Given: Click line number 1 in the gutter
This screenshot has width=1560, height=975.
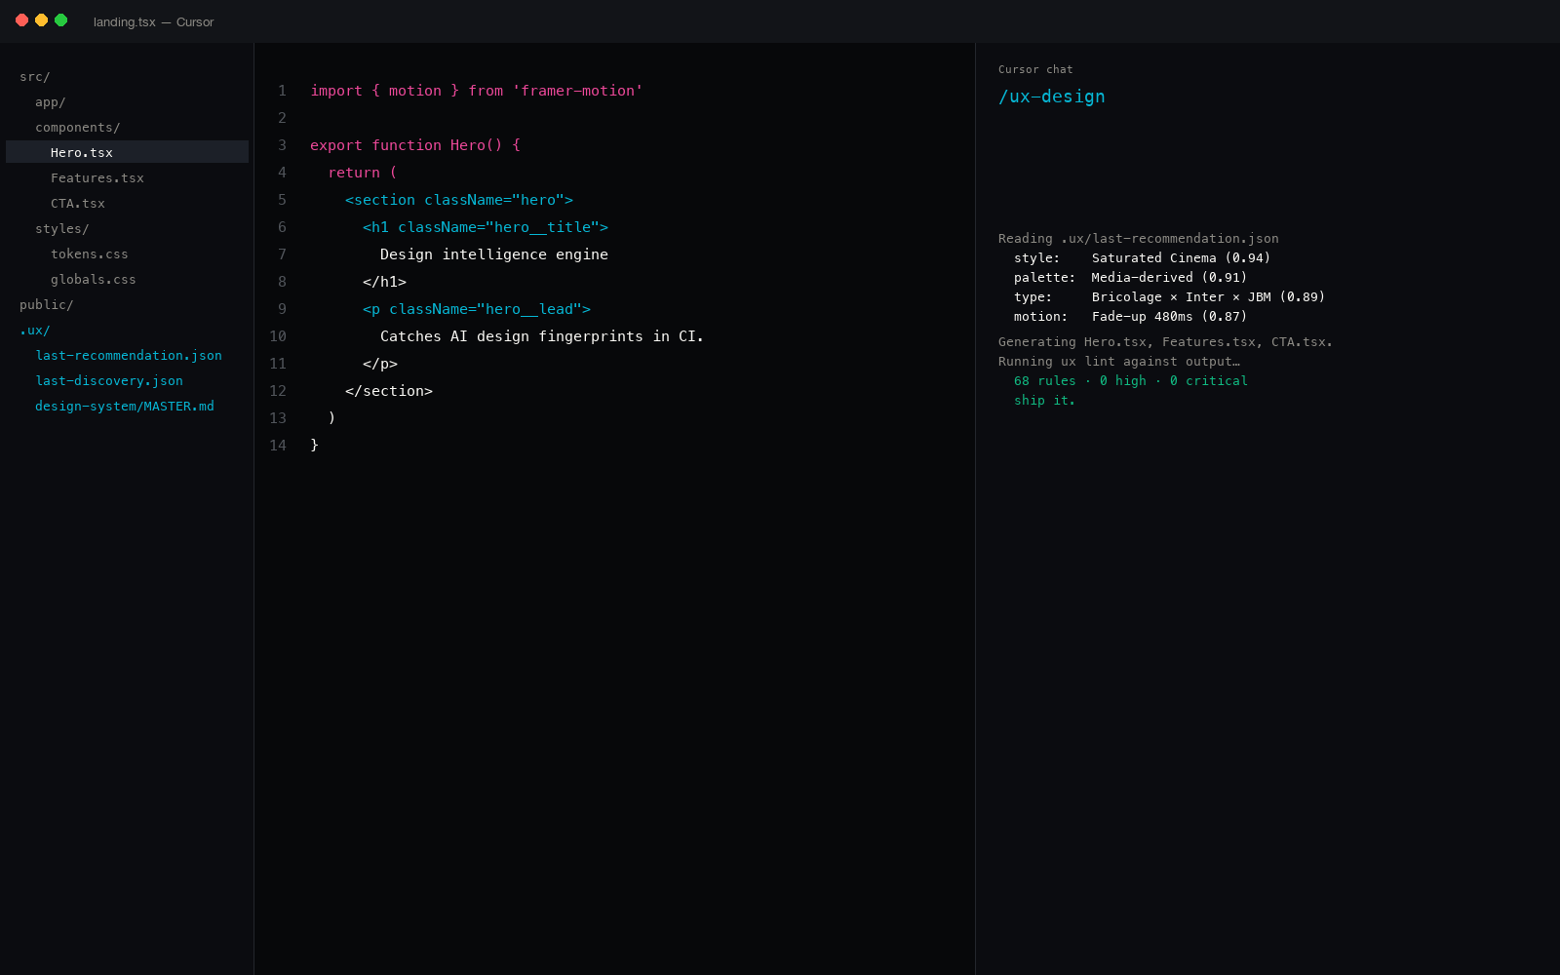Looking at the screenshot, I should coord(282,91).
